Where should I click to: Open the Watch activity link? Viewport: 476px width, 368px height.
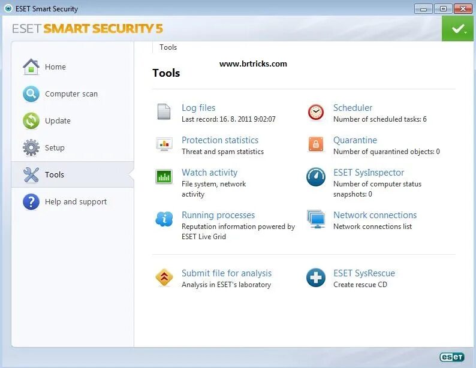click(x=209, y=173)
